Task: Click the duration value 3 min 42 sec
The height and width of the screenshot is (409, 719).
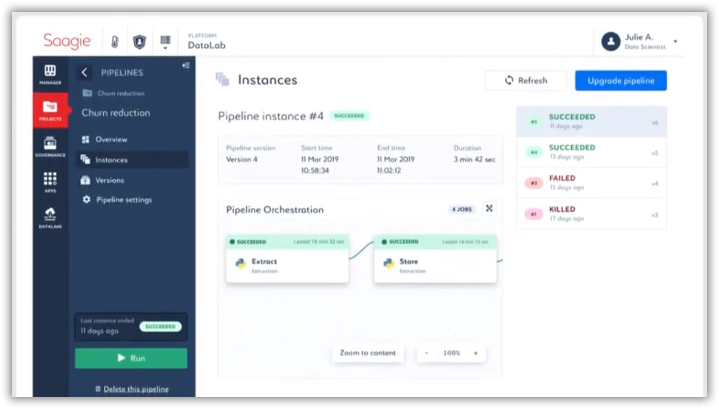Action: pos(475,159)
